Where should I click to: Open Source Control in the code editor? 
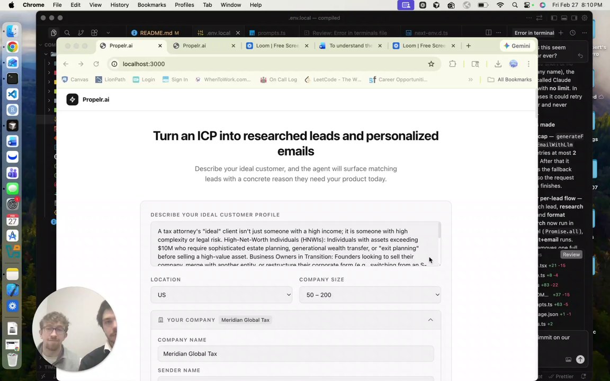tap(80, 33)
